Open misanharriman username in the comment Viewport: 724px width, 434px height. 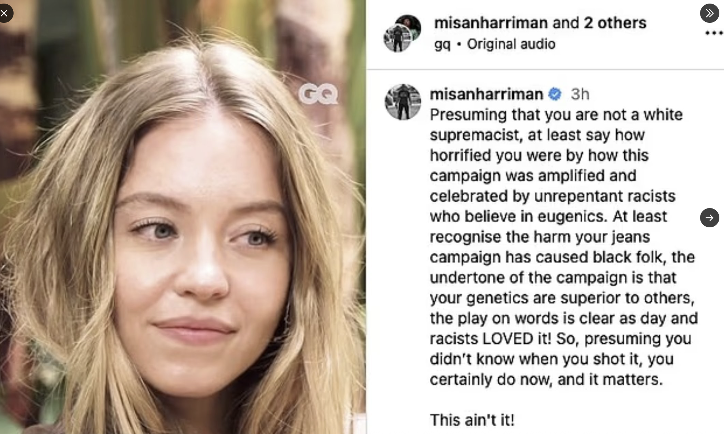tap(486, 94)
